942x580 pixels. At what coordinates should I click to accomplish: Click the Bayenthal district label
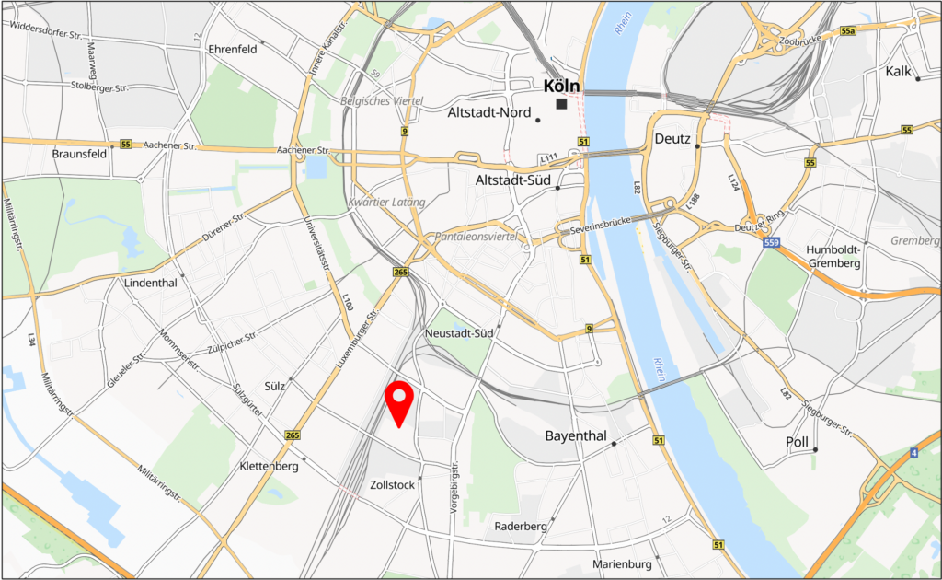click(x=576, y=435)
